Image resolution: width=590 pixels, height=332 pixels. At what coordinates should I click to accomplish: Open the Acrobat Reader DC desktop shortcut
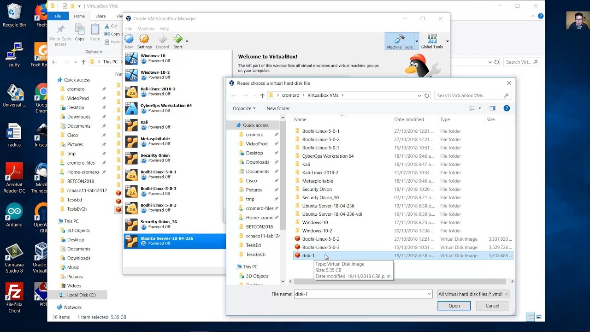pyautogui.click(x=14, y=178)
